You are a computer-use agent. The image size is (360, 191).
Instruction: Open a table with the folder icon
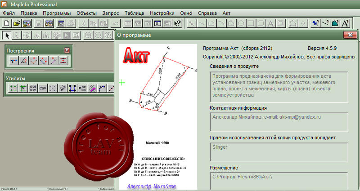17,23
